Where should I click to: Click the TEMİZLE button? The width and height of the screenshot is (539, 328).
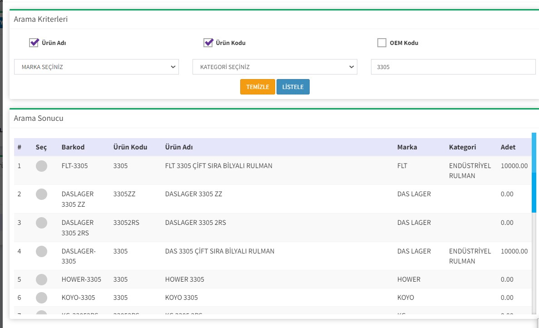pos(257,87)
